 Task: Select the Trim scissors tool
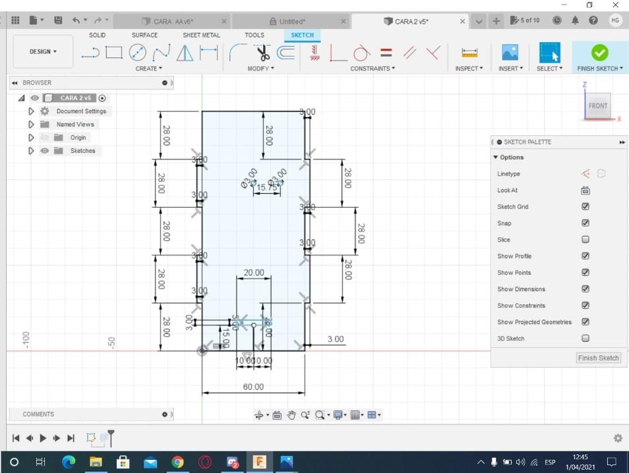[x=262, y=53]
